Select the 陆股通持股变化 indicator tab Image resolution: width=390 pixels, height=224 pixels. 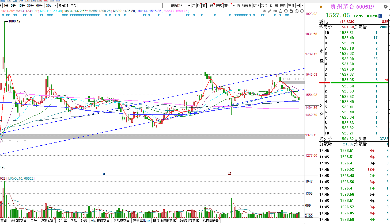165,221
